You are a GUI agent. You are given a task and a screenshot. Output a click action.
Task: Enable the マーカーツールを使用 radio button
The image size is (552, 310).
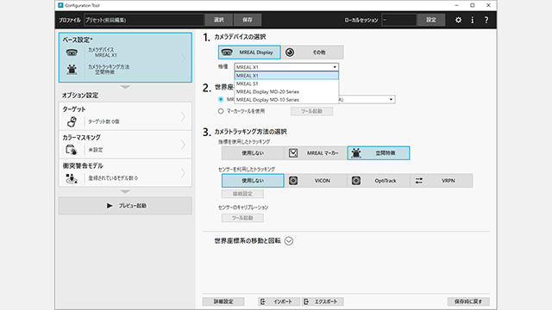[221, 111]
